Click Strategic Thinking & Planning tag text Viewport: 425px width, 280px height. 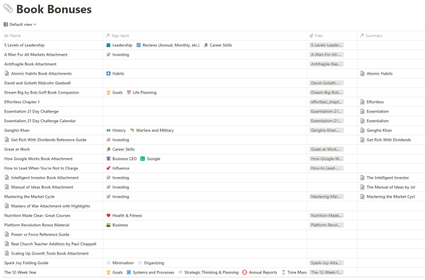point(211,272)
